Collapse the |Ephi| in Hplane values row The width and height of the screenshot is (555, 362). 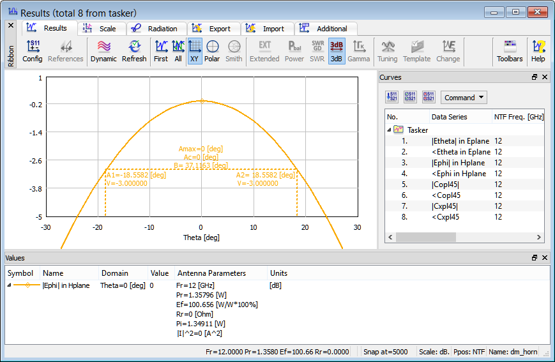9,285
